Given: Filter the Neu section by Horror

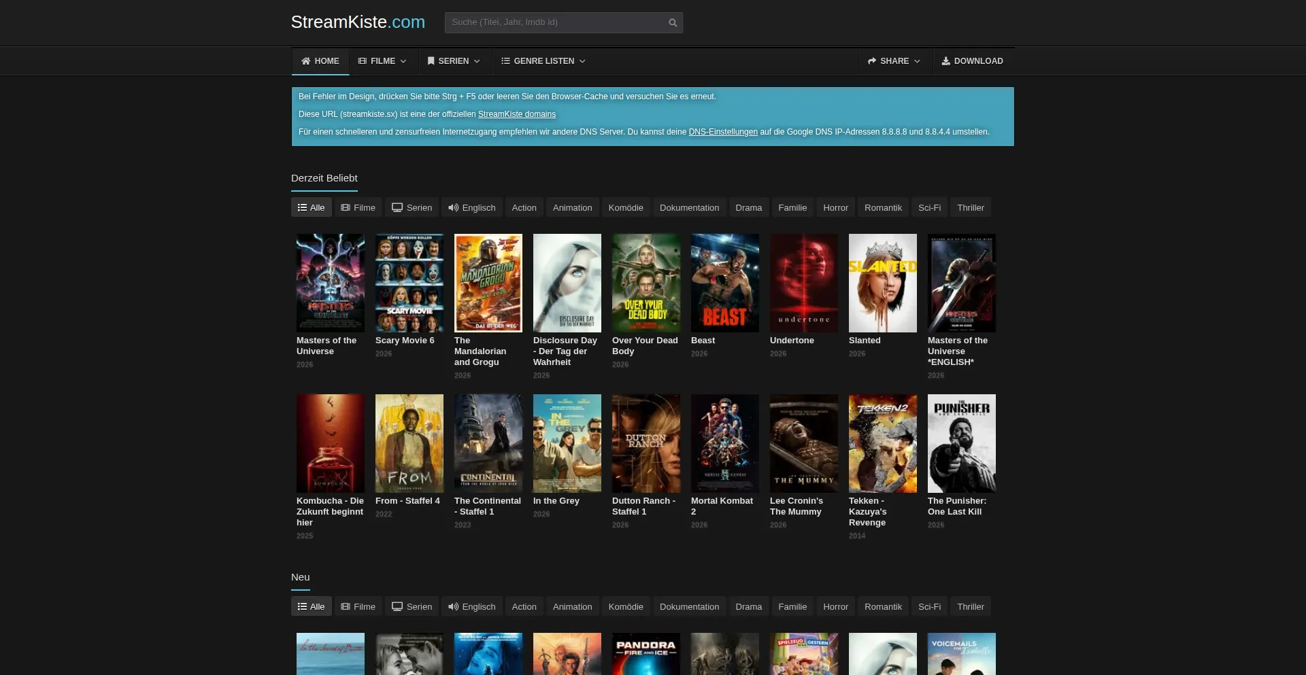Looking at the screenshot, I should 836,607.
